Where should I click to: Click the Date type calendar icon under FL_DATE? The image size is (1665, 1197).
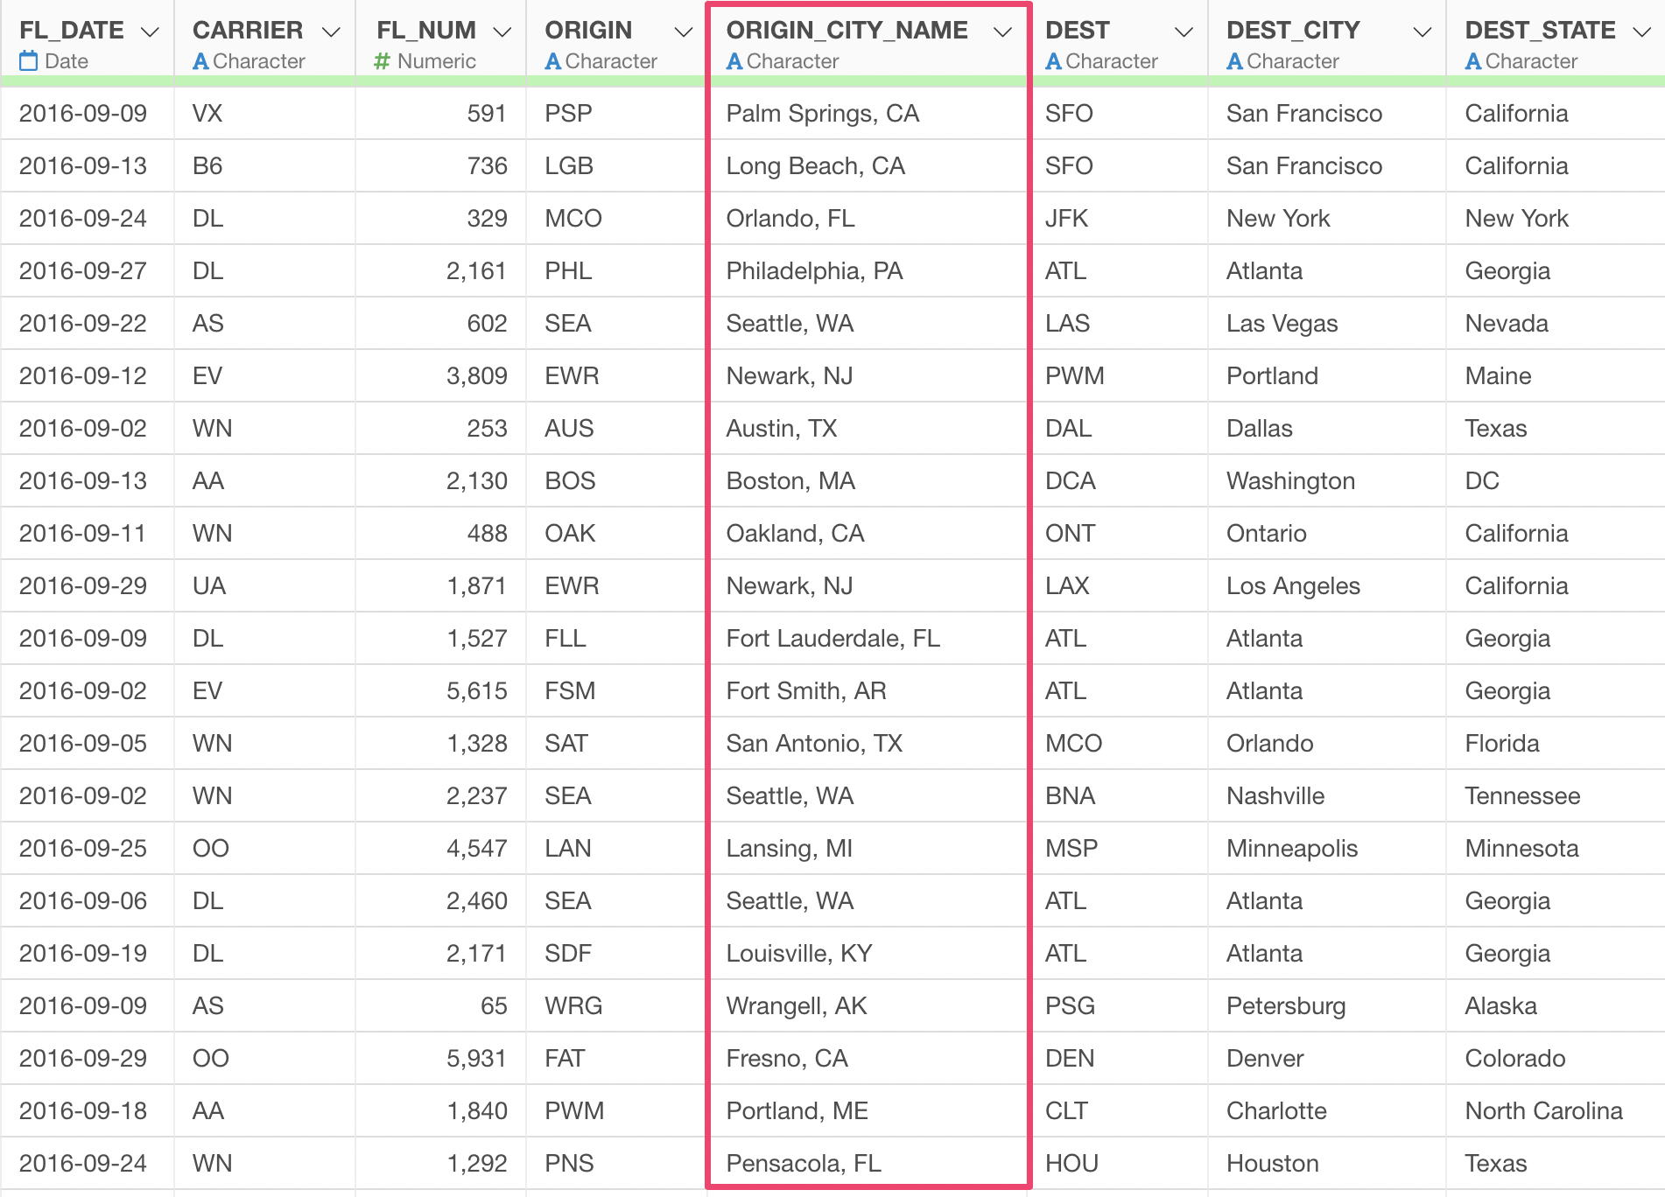tap(29, 61)
